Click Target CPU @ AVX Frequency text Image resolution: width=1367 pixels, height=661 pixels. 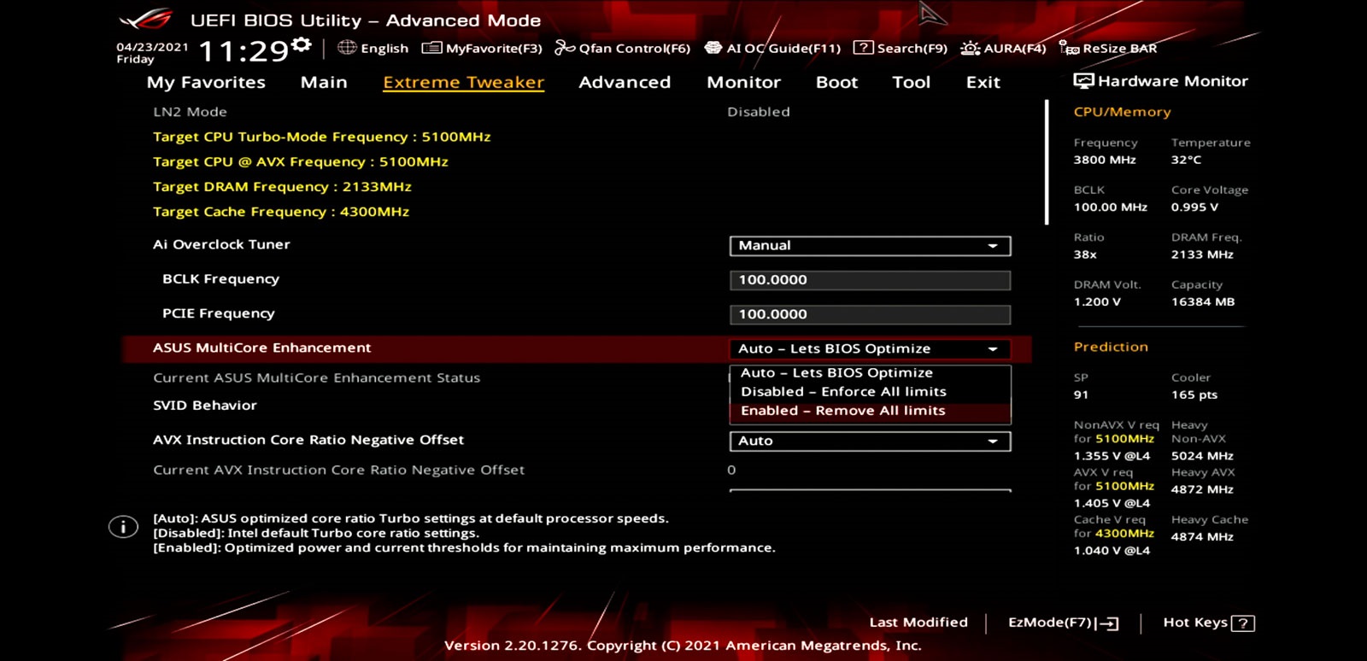pyautogui.click(x=300, y=162)
